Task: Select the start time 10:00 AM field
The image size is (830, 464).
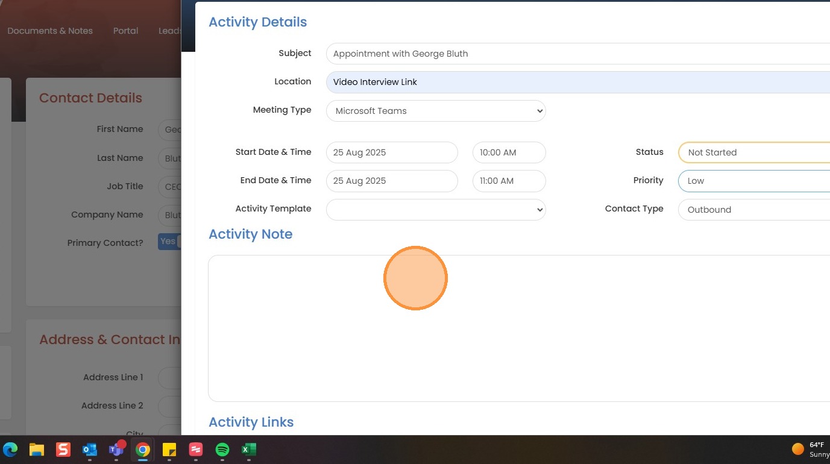Action: 509,152
